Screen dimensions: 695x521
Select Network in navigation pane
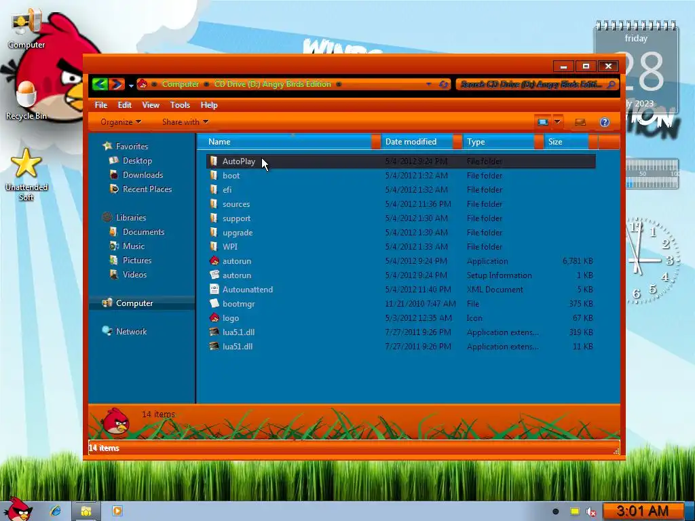[131, 331]
